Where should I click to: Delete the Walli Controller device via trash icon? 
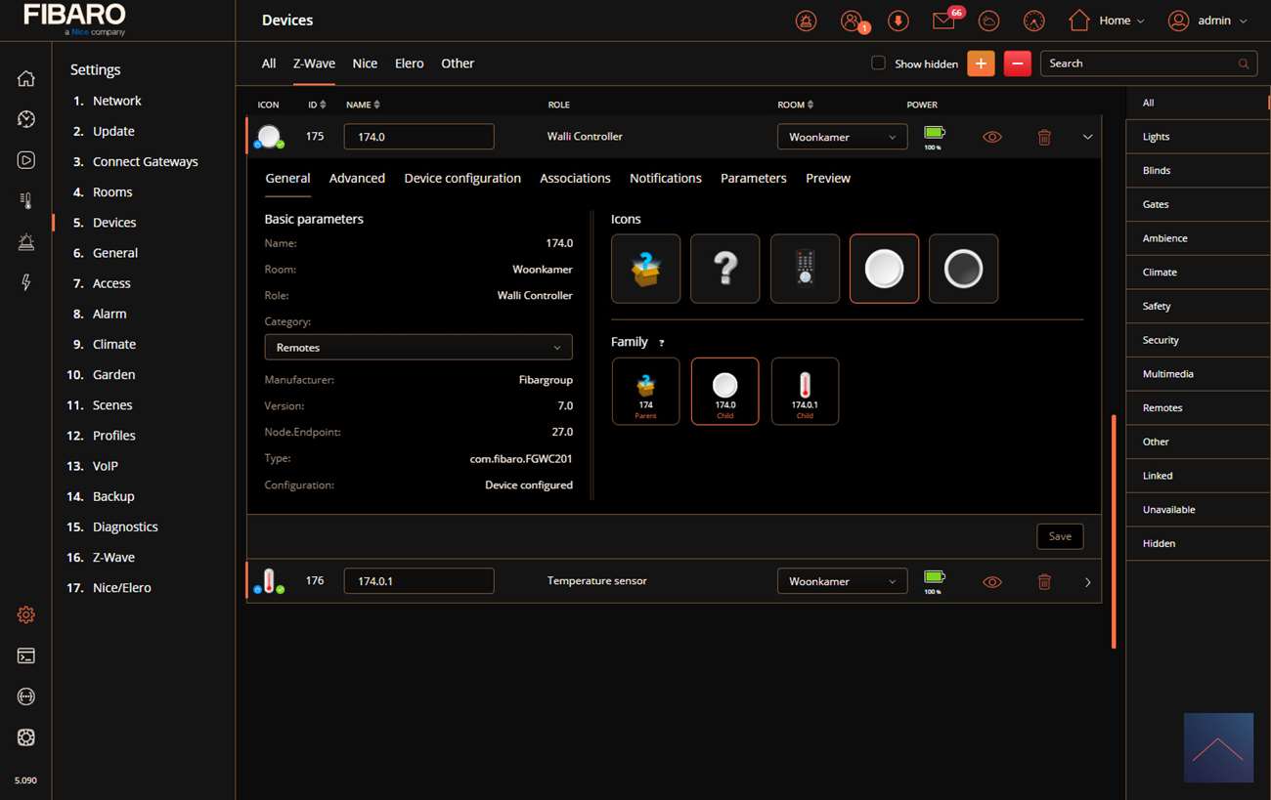[1044, 138]
